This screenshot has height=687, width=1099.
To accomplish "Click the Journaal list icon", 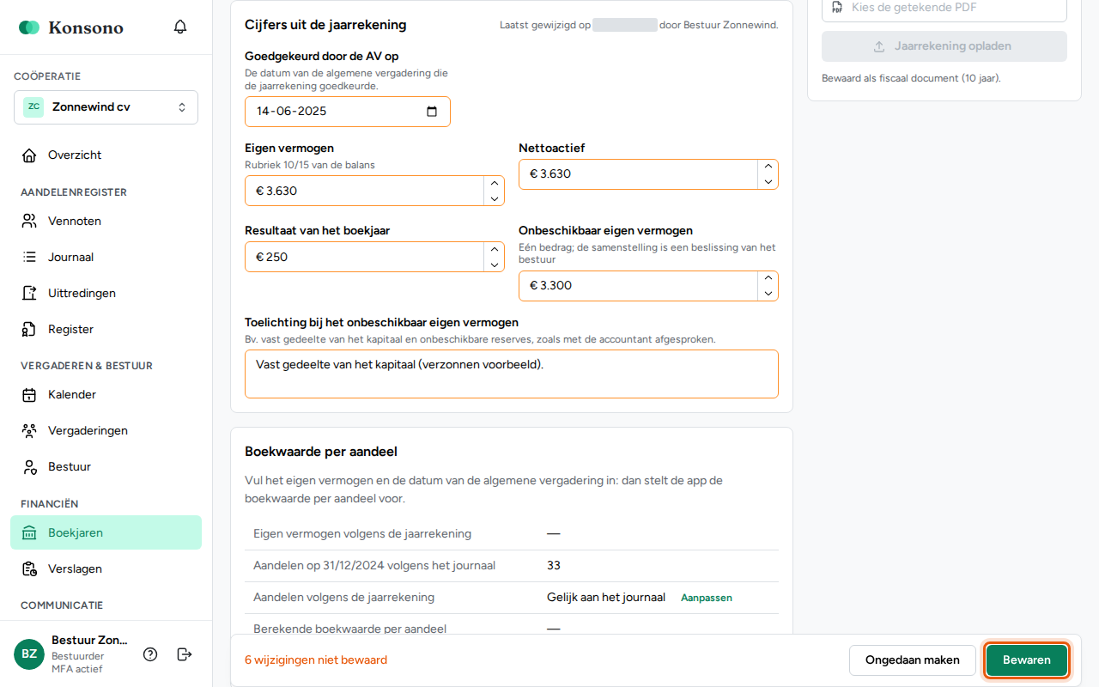I will 29,258.
